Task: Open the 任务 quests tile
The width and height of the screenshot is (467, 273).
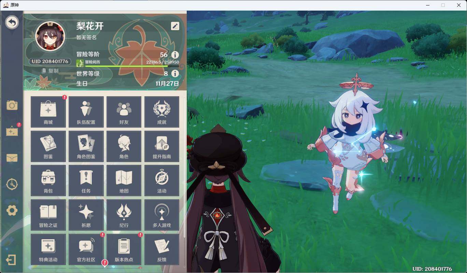Action: coord(86,181)
